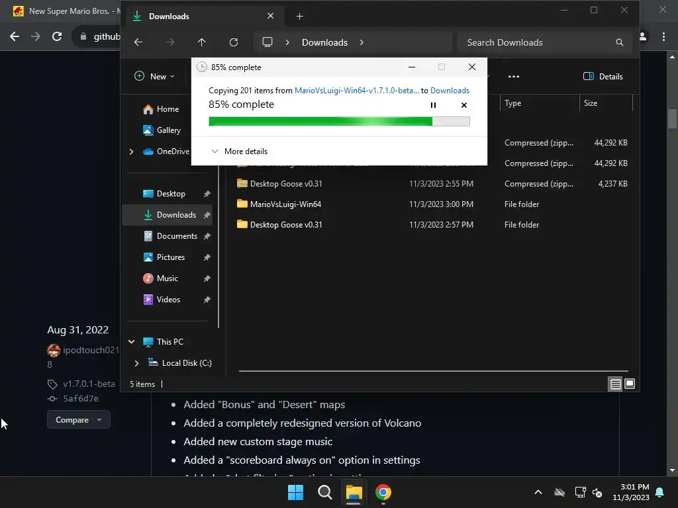Sort files by Type column
Viewport: 678px width, 508px height.
(539, 103)
